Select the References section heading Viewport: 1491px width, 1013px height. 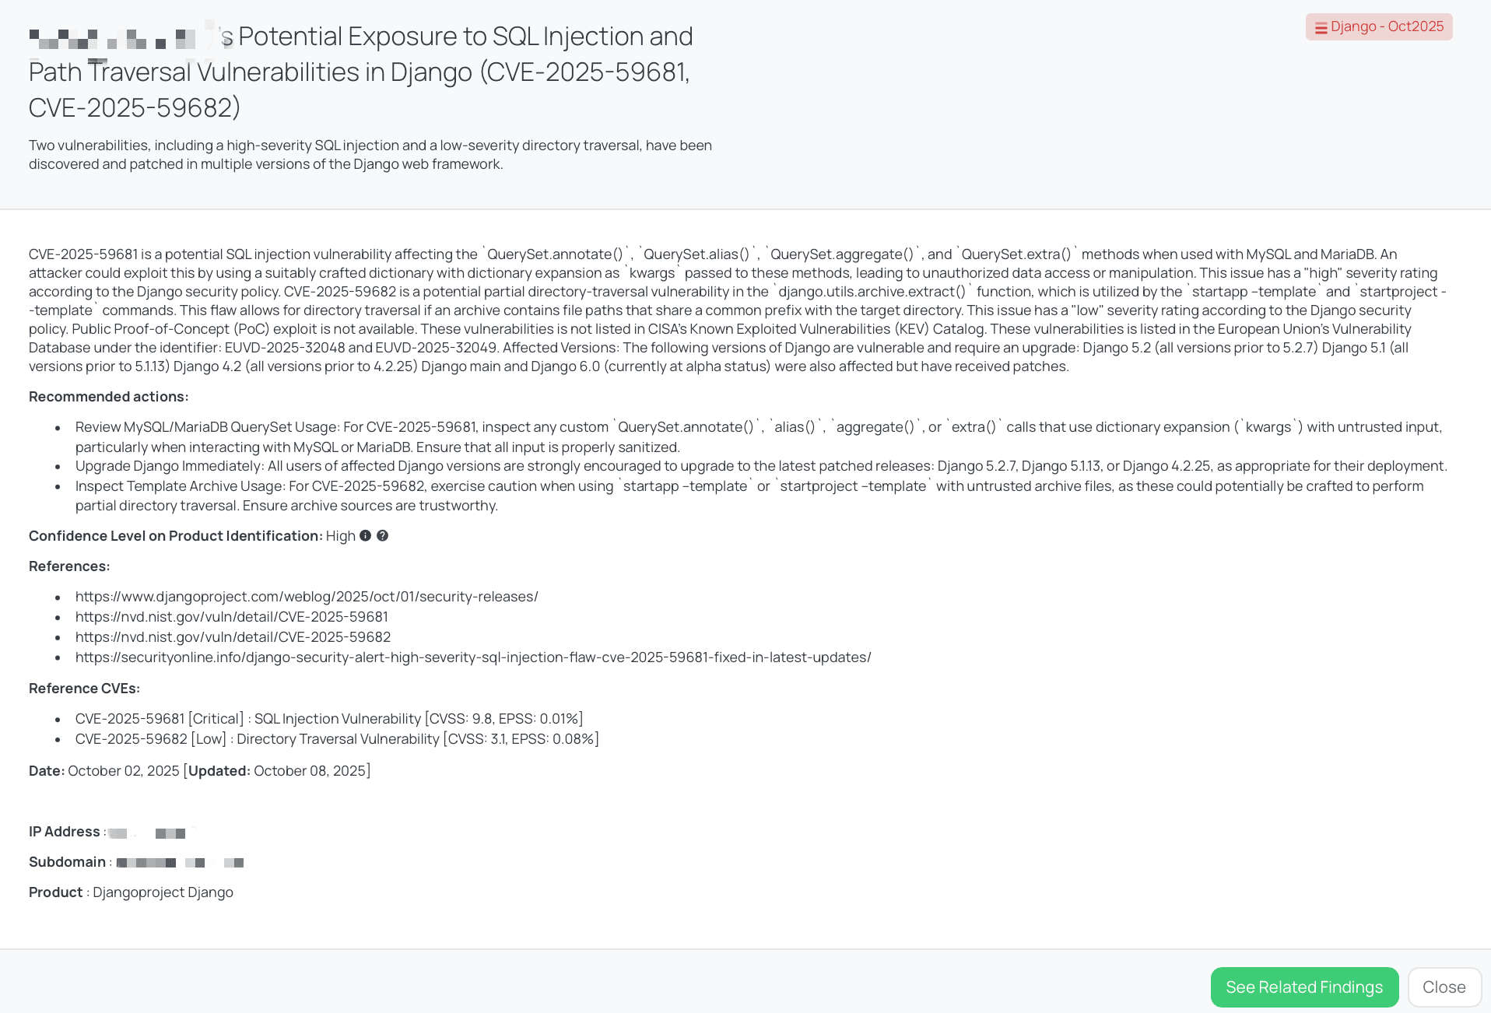tap(69, 566)
